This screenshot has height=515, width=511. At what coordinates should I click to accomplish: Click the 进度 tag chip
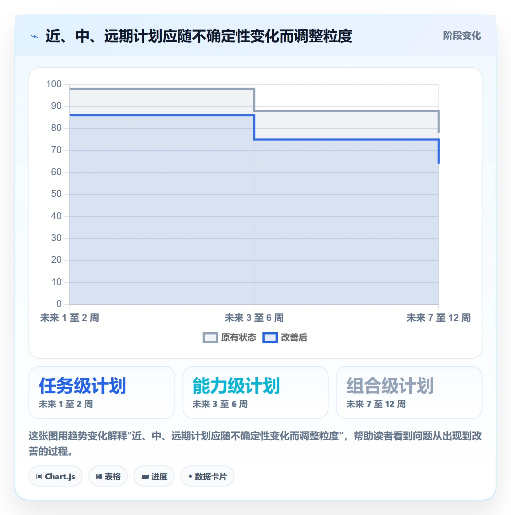pos(154,476)
